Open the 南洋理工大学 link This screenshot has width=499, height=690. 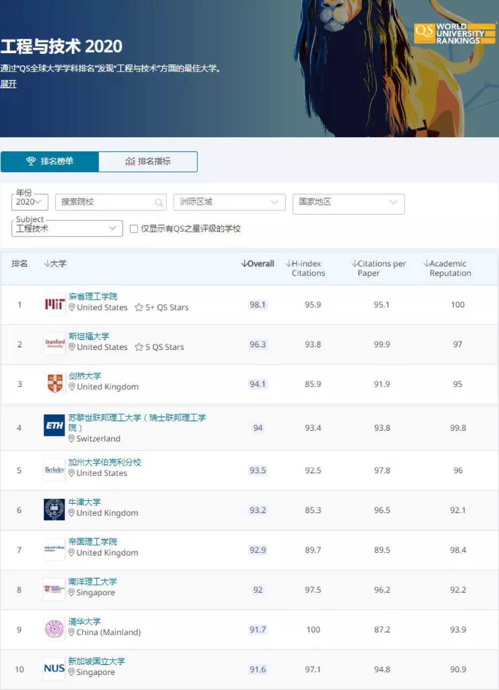coord(93,582)
